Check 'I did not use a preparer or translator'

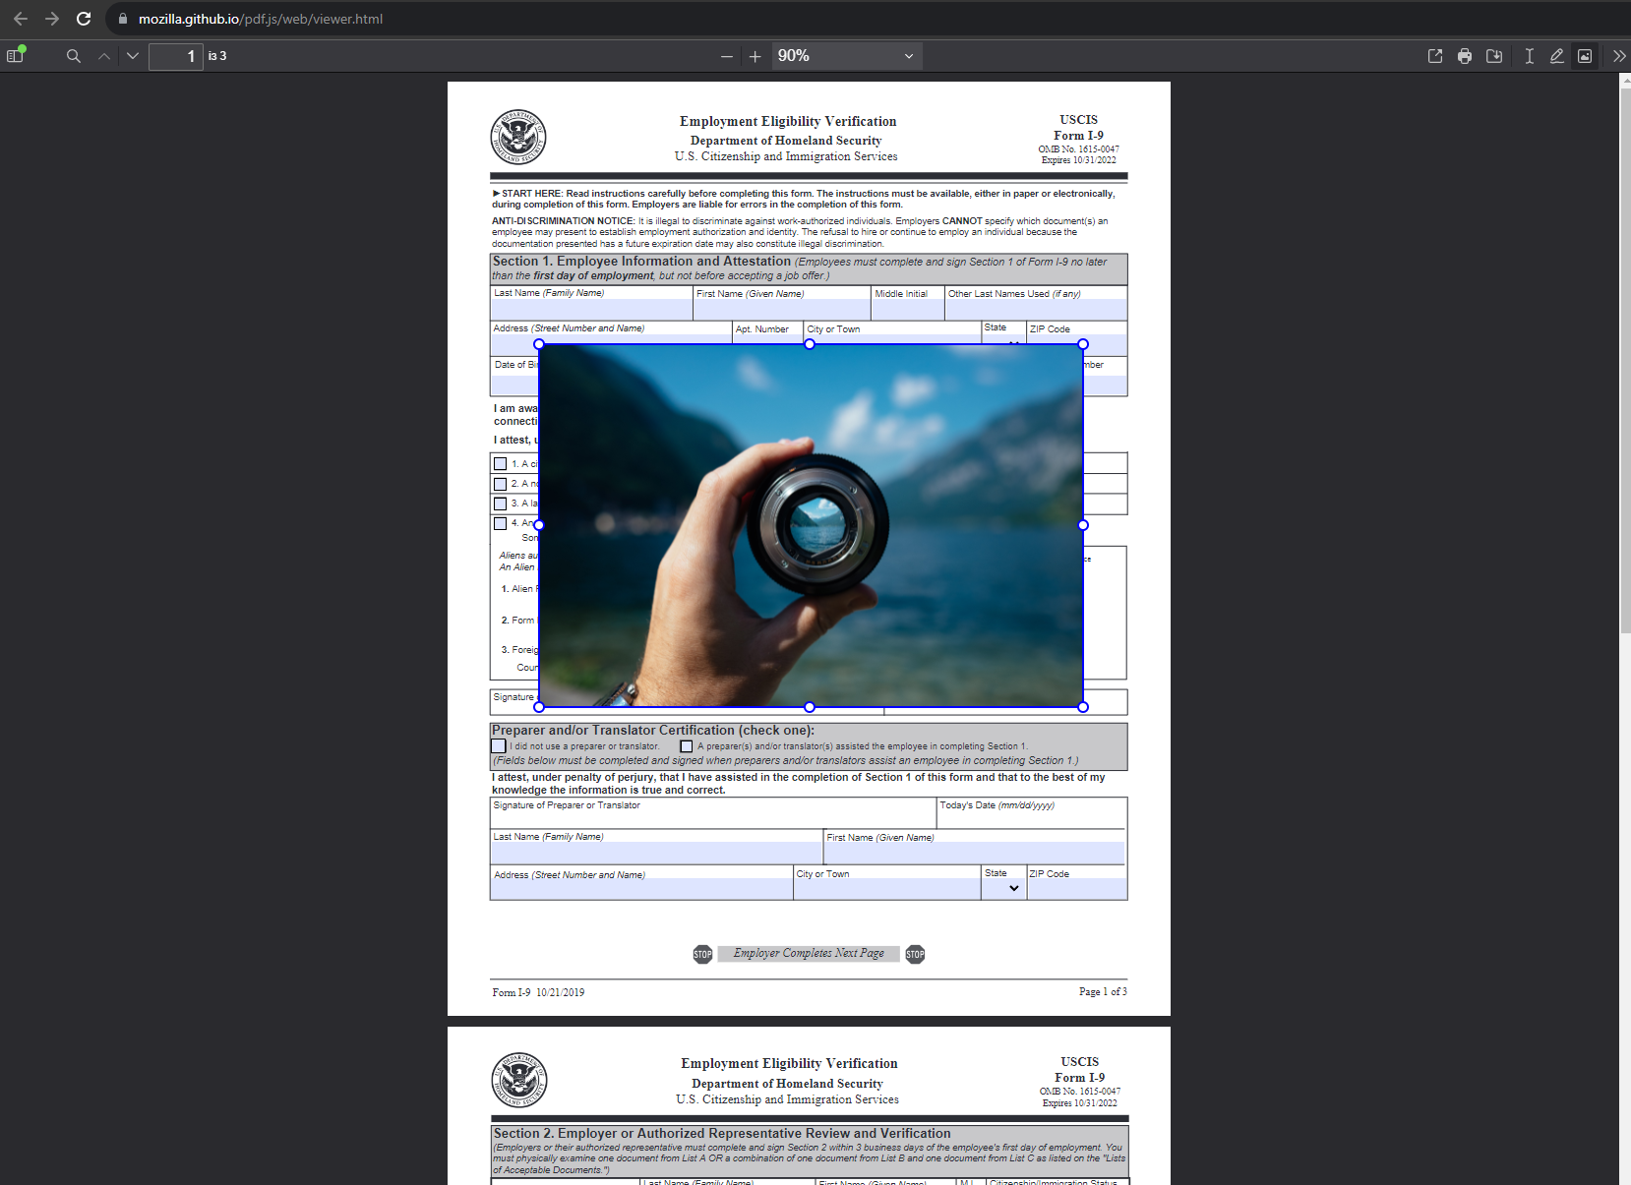coord(499,746)
